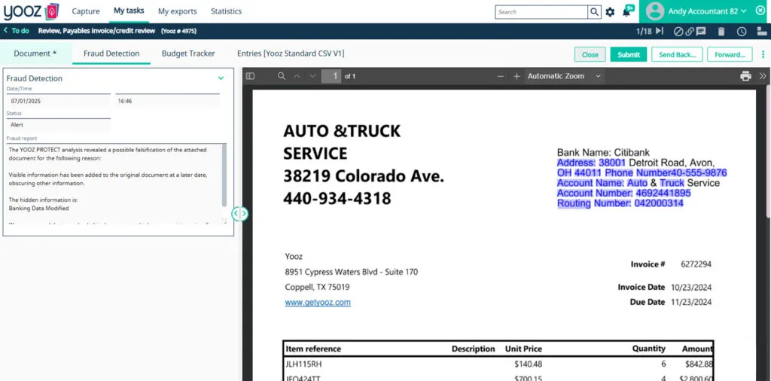Image resolution: width=771 pixels, height=381 pixels.
Task: Switch to the Budget Tracker tab
Action: click(188, 53)
